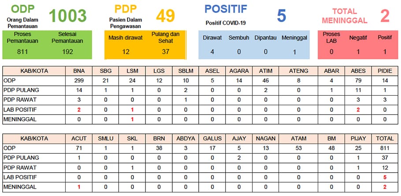Select the Negatif label in pink panel
Viewport: 401px width, 196px height.
coord(358,38)
